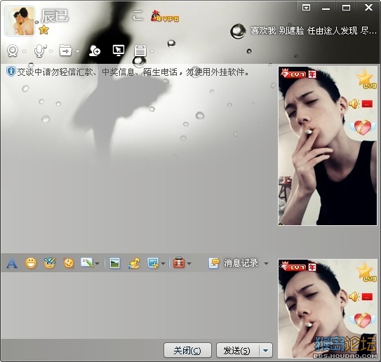The height and width of the screenshot is (362, 381).
Task: Click LV7 red diamond badge on upper image
Action: (x=293, y=74)
